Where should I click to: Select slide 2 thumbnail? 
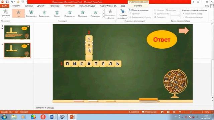point(17,50)
